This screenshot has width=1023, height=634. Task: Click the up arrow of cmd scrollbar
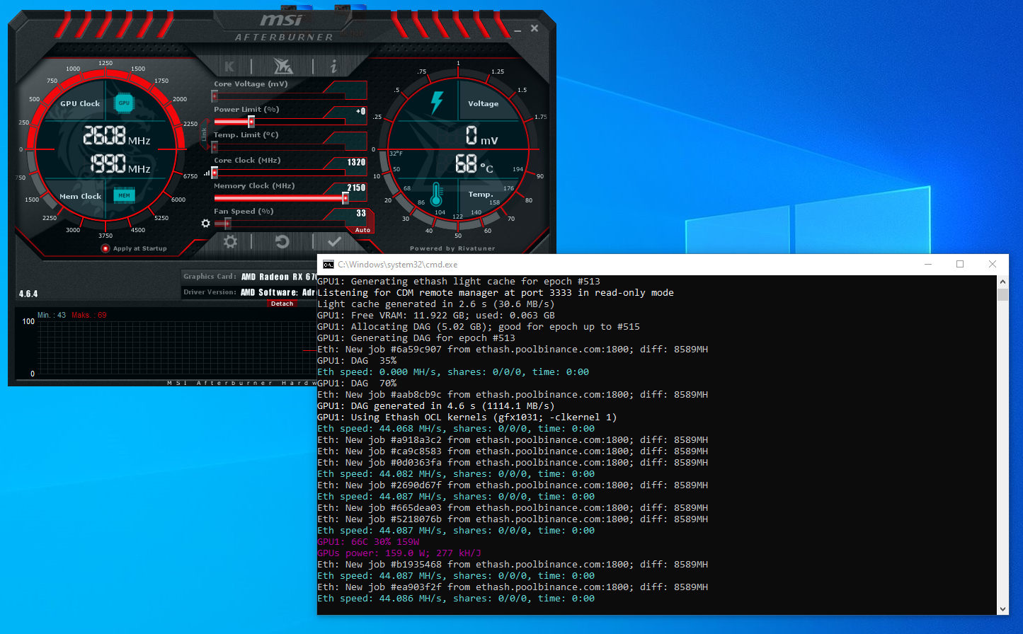tap(1002, 282)
